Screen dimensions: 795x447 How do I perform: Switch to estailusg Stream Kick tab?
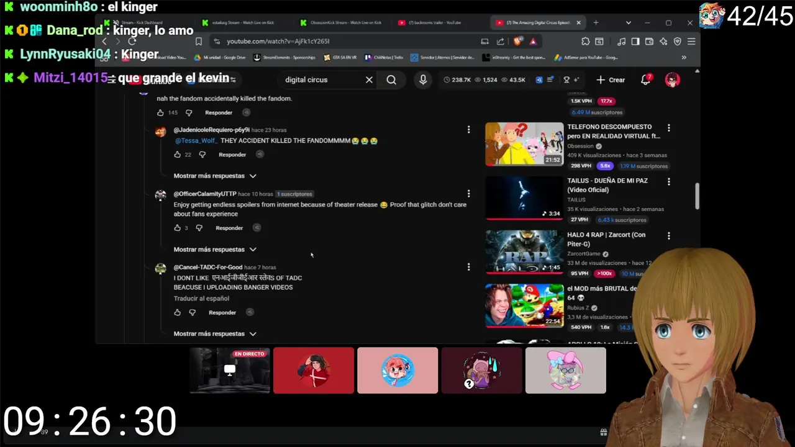(x=243, y=22)
